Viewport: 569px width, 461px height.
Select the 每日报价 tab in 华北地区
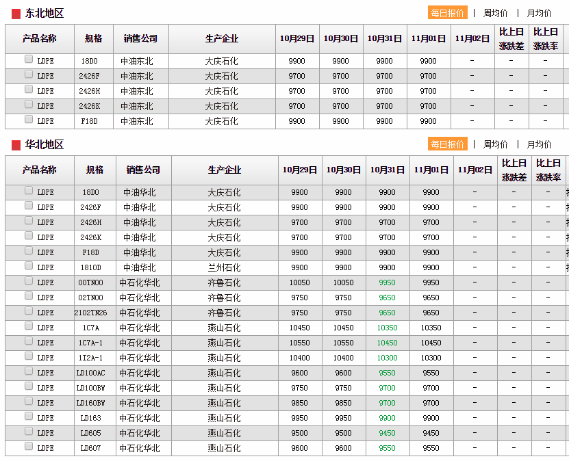[447, 144]
